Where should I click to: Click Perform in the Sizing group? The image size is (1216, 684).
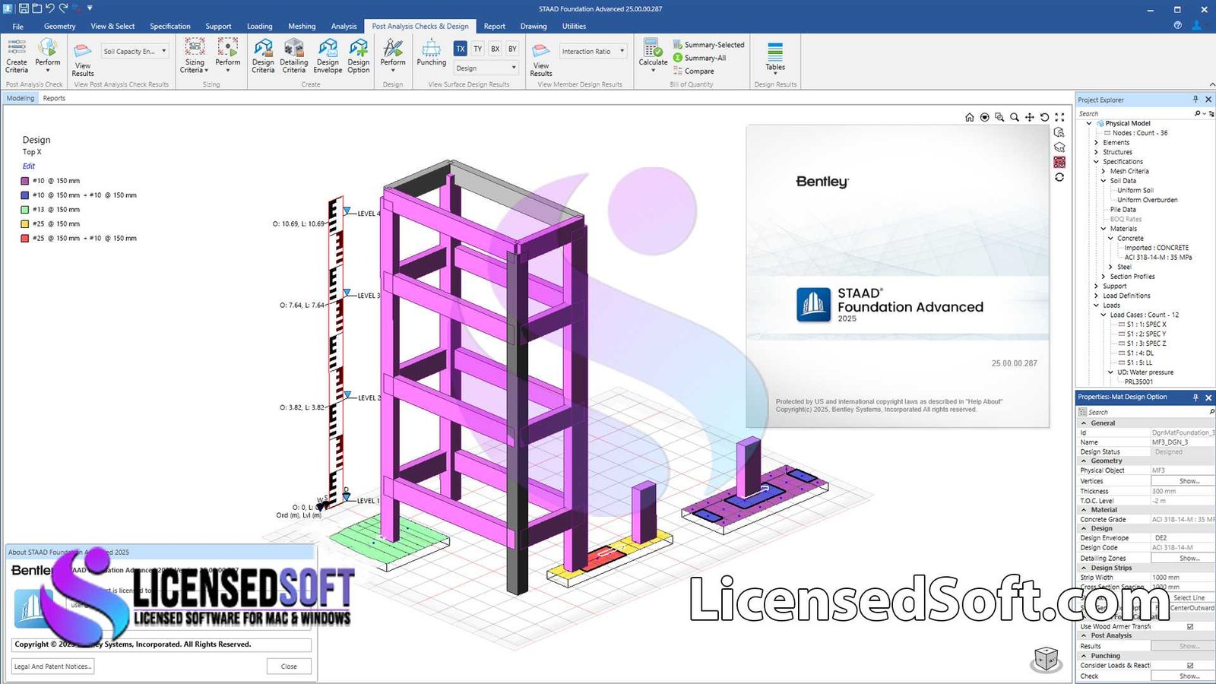coord(227,55)
